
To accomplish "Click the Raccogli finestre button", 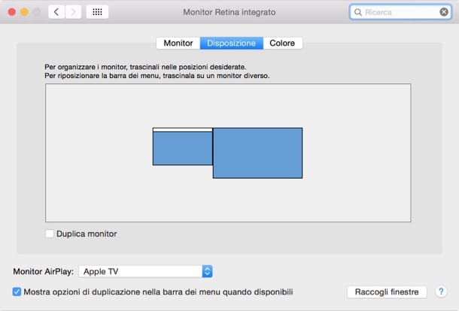I will [x=387, y=292].
